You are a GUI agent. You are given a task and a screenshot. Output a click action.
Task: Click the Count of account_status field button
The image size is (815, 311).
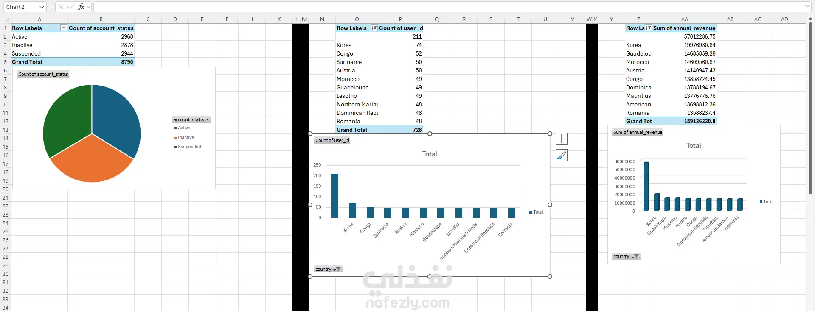pos(43,74)
